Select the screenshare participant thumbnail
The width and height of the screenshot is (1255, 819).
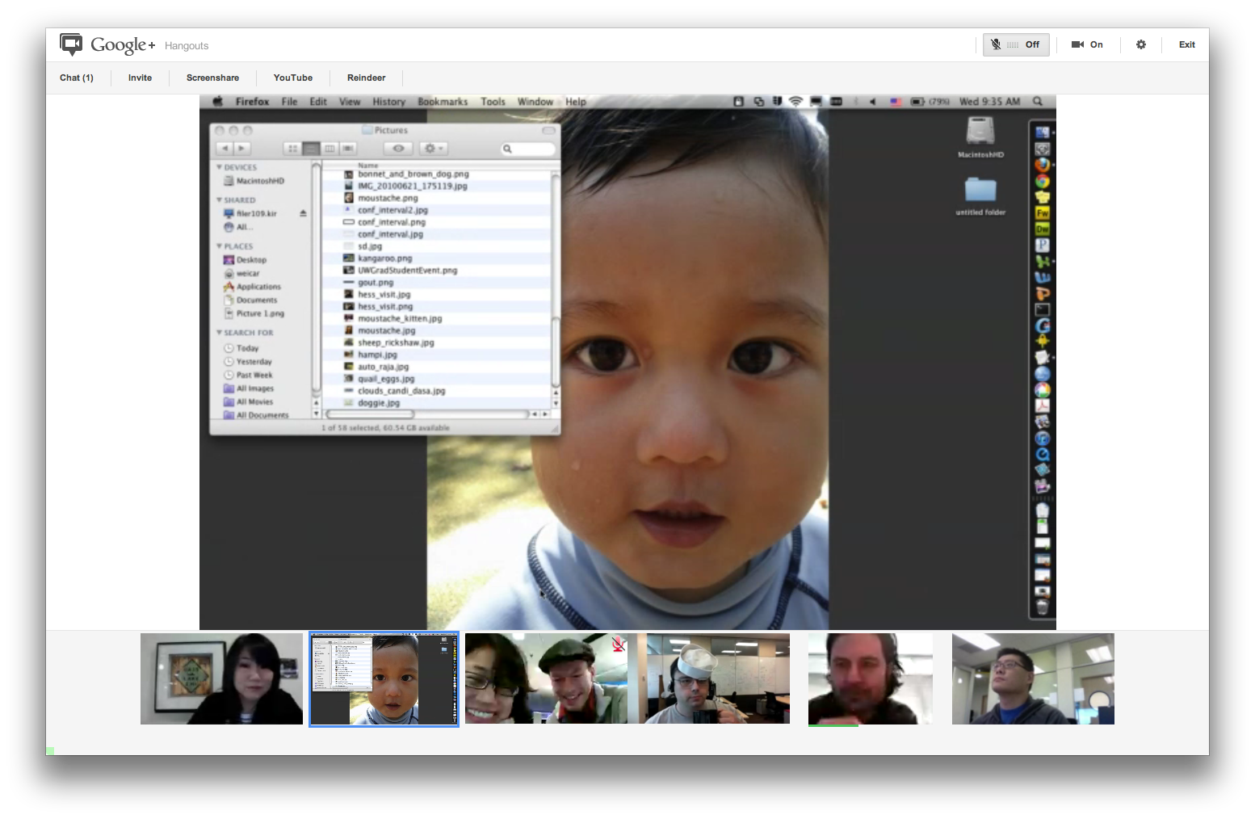[384, 679]
